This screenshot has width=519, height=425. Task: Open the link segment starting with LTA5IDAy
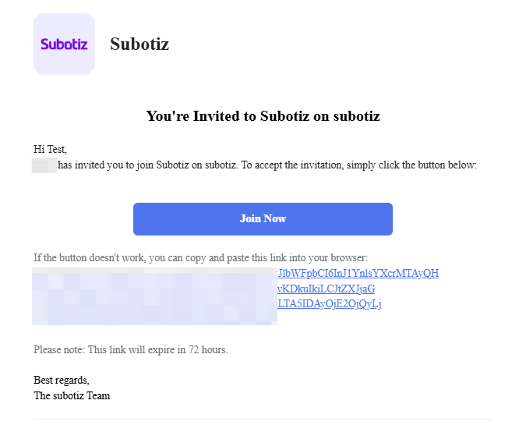[x=329, y=303]
